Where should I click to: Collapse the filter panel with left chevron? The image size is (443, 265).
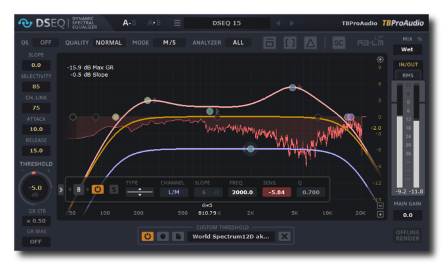coord(61,190)
